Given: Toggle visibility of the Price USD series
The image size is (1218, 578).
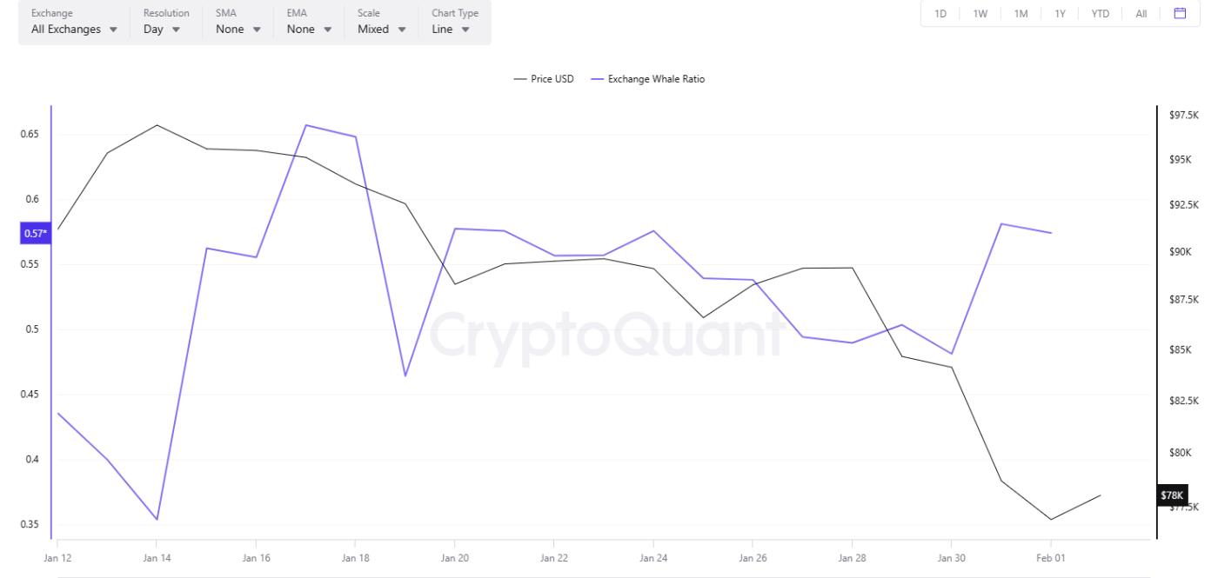Looking at the screenshot, I should point(553,78).
